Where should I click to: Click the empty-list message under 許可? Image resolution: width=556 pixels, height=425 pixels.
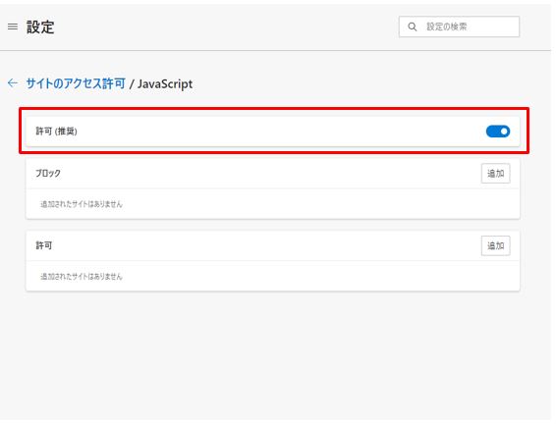click(x=82, y=276)
